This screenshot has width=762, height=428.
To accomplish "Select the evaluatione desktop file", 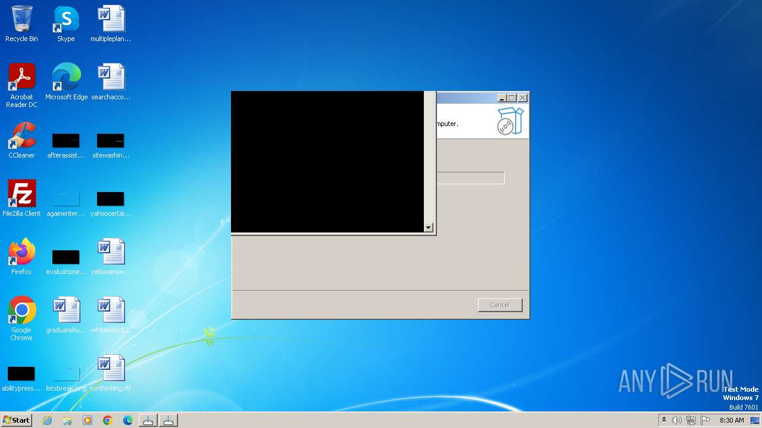I will coord(66,262).
